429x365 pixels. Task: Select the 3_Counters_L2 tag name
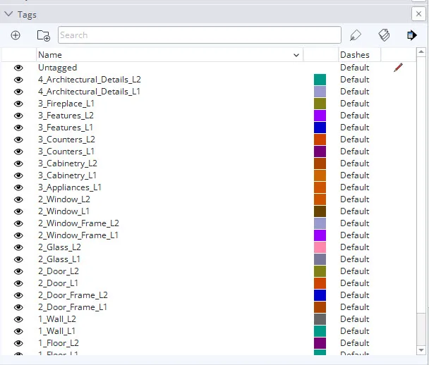point(66,140)
